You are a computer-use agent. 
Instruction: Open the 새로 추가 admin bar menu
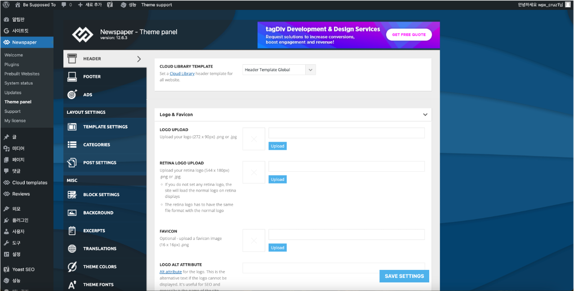click(90, 4)
